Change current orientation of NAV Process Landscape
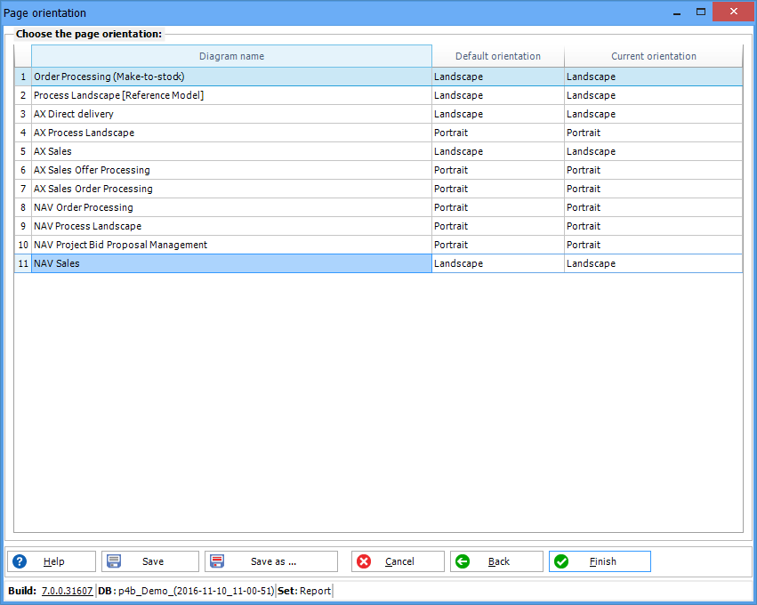This screenshot has width=757, height=605. coord(653,226)
